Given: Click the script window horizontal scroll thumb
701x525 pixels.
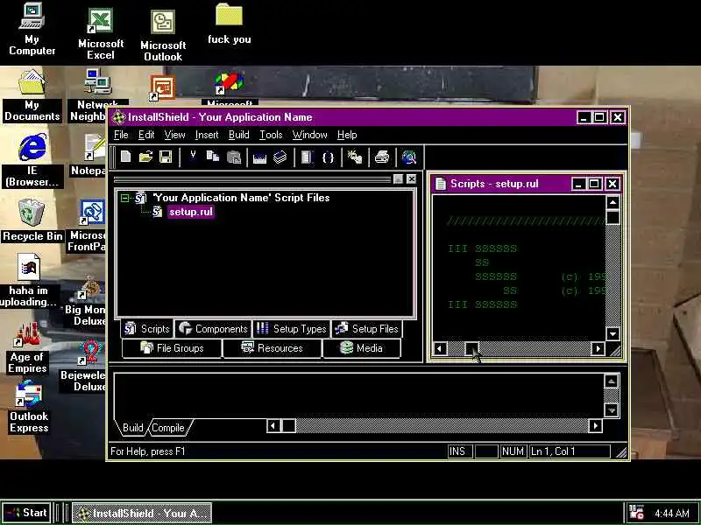Looking at the screenshot, I should [471, 348].
